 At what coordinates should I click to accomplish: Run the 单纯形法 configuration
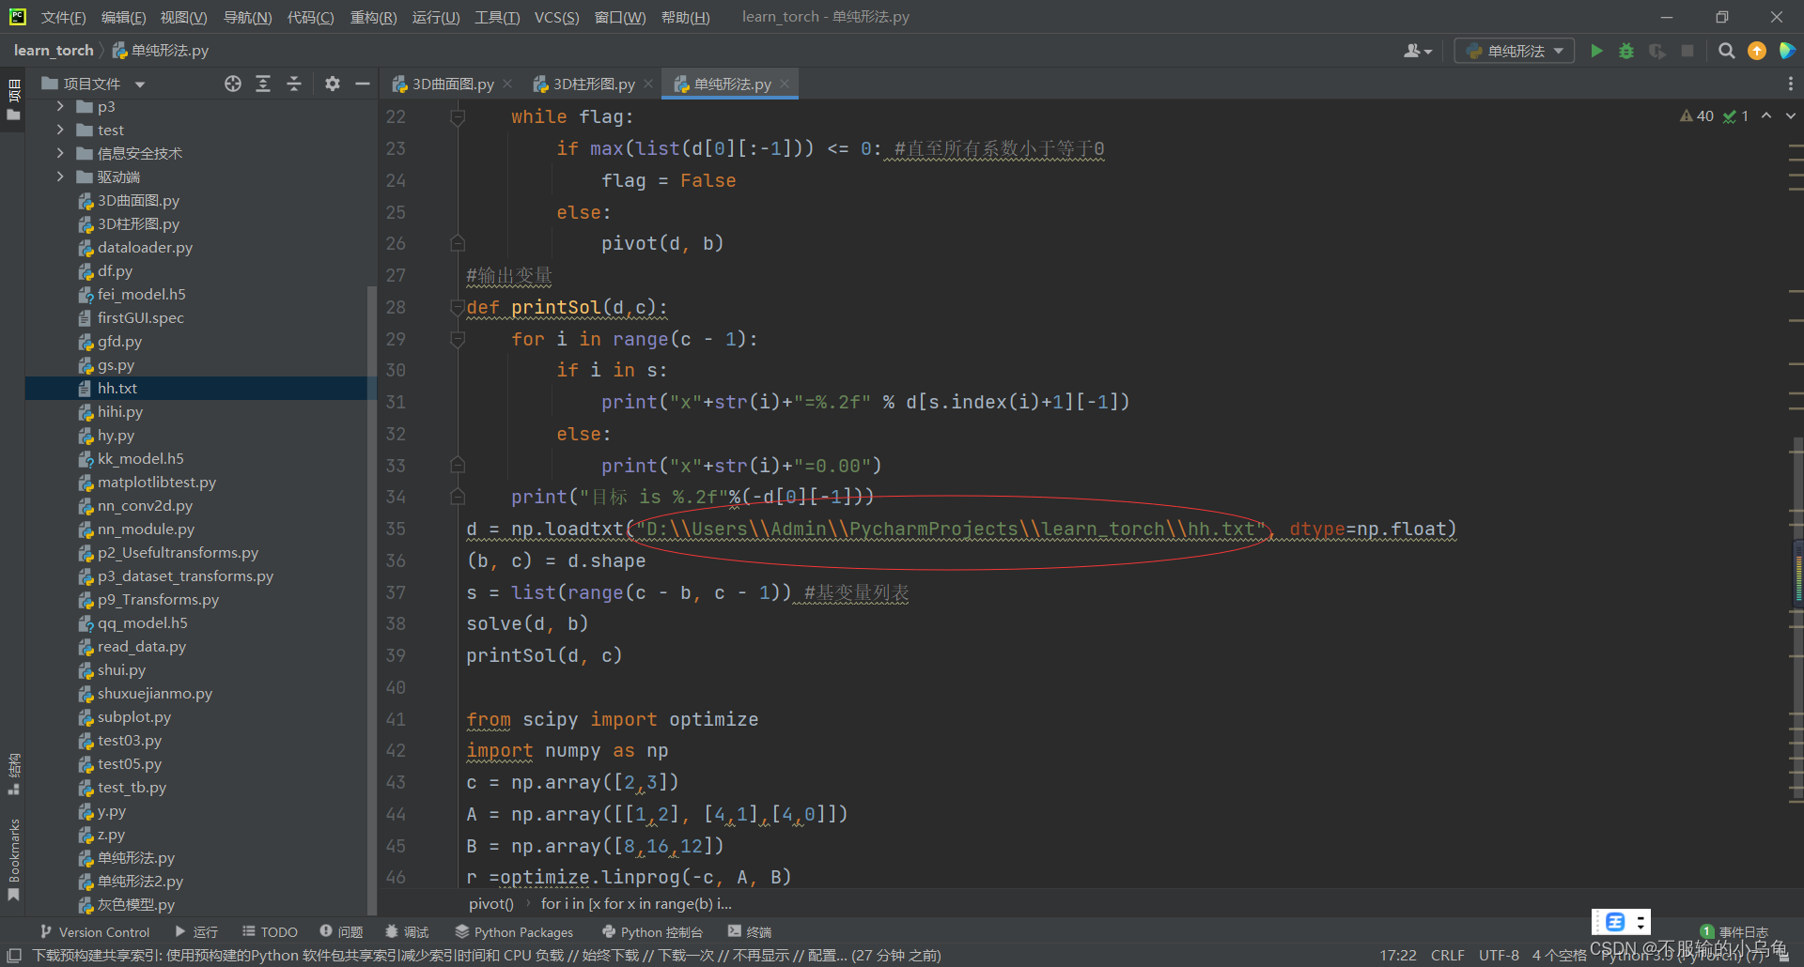pos(1596,51)
